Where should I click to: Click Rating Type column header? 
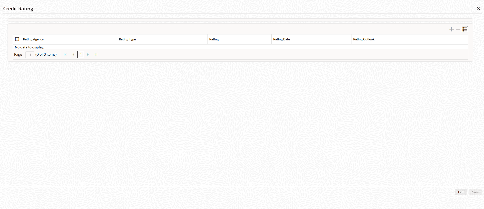coord(162,39)
